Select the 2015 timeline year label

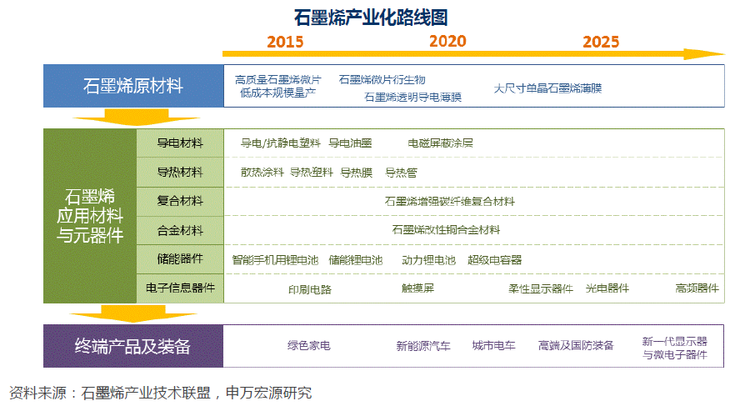pyautogui.click(x=285, y=43)
